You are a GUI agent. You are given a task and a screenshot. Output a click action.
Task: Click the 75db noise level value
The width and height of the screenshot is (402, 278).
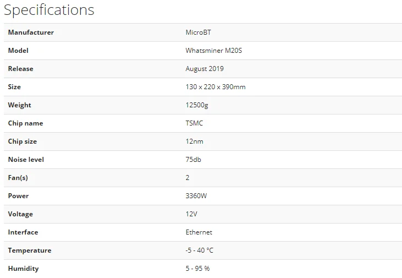[x=193, y=160]
